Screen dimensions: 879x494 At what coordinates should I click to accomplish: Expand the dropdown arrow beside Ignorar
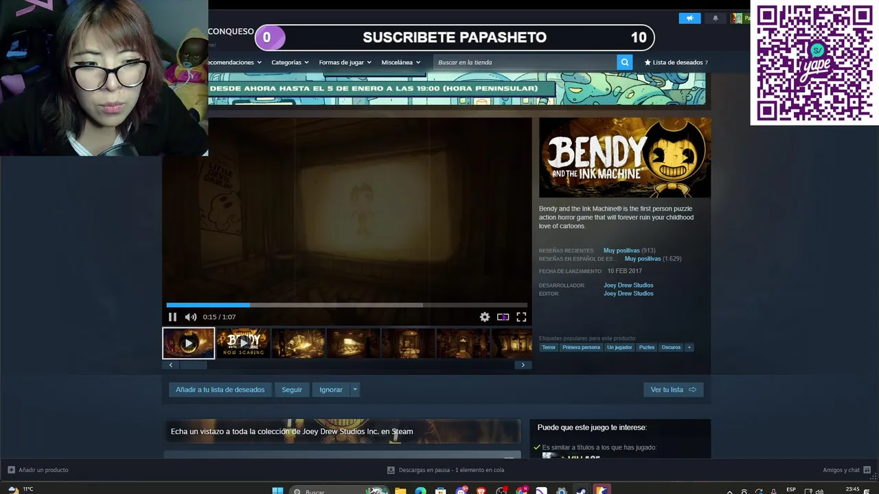tap(355, 390)
